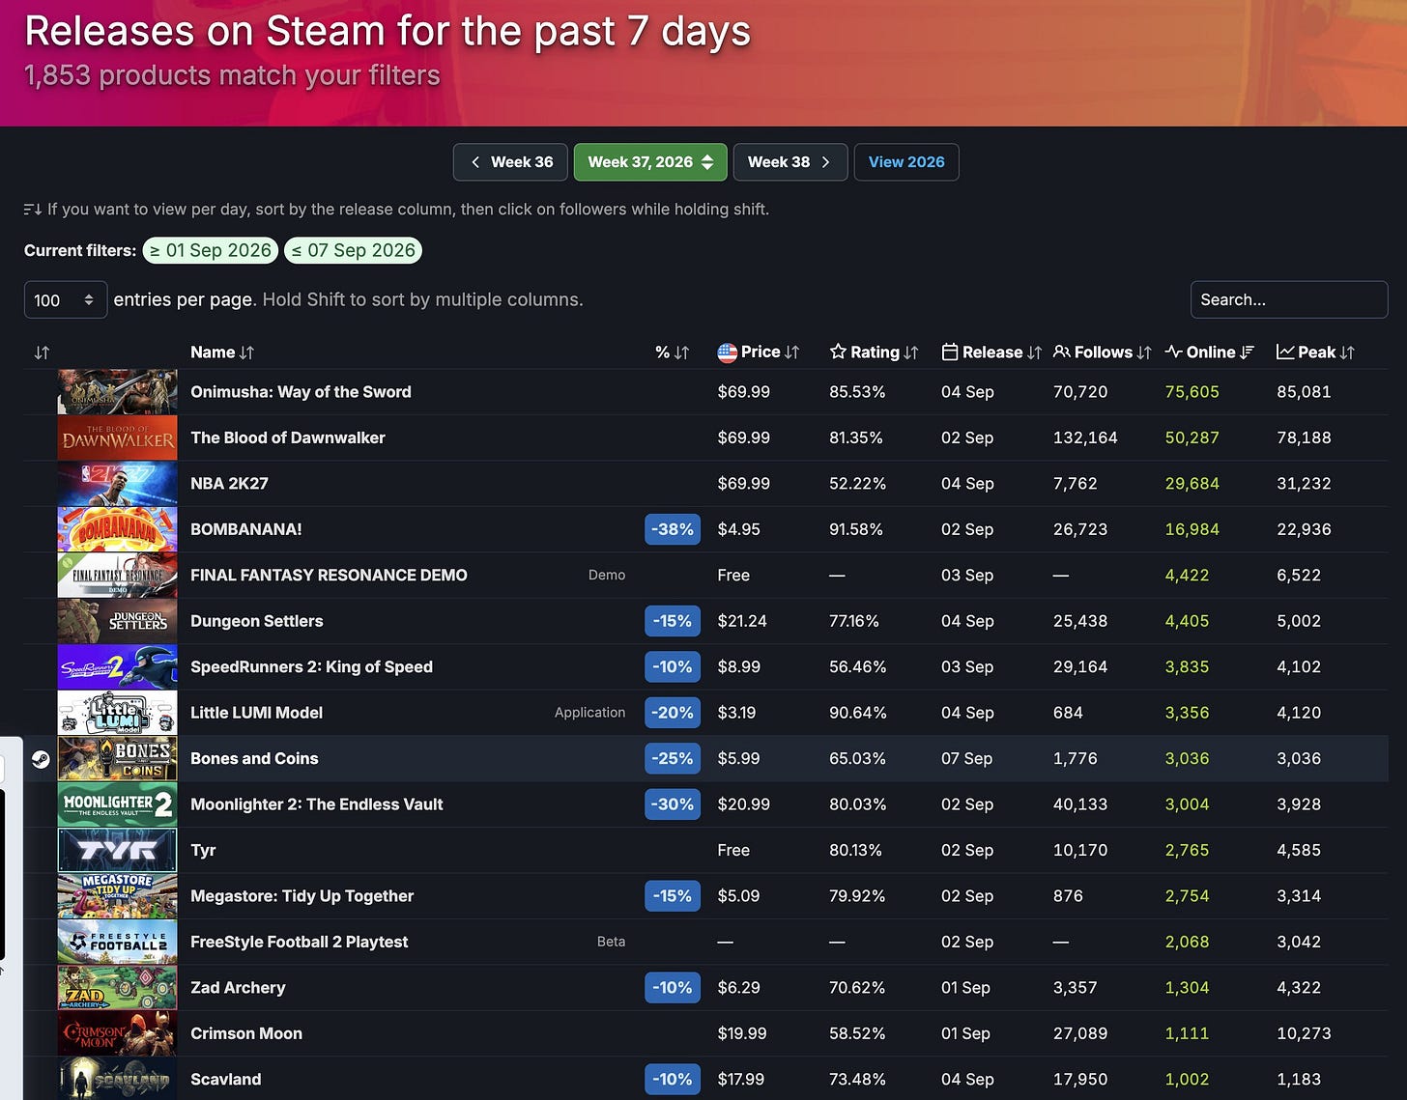Click the -25% badge on Bones and Coins
The height and width of the screenshot is (1100, 1407).
(x=673, y=759)
